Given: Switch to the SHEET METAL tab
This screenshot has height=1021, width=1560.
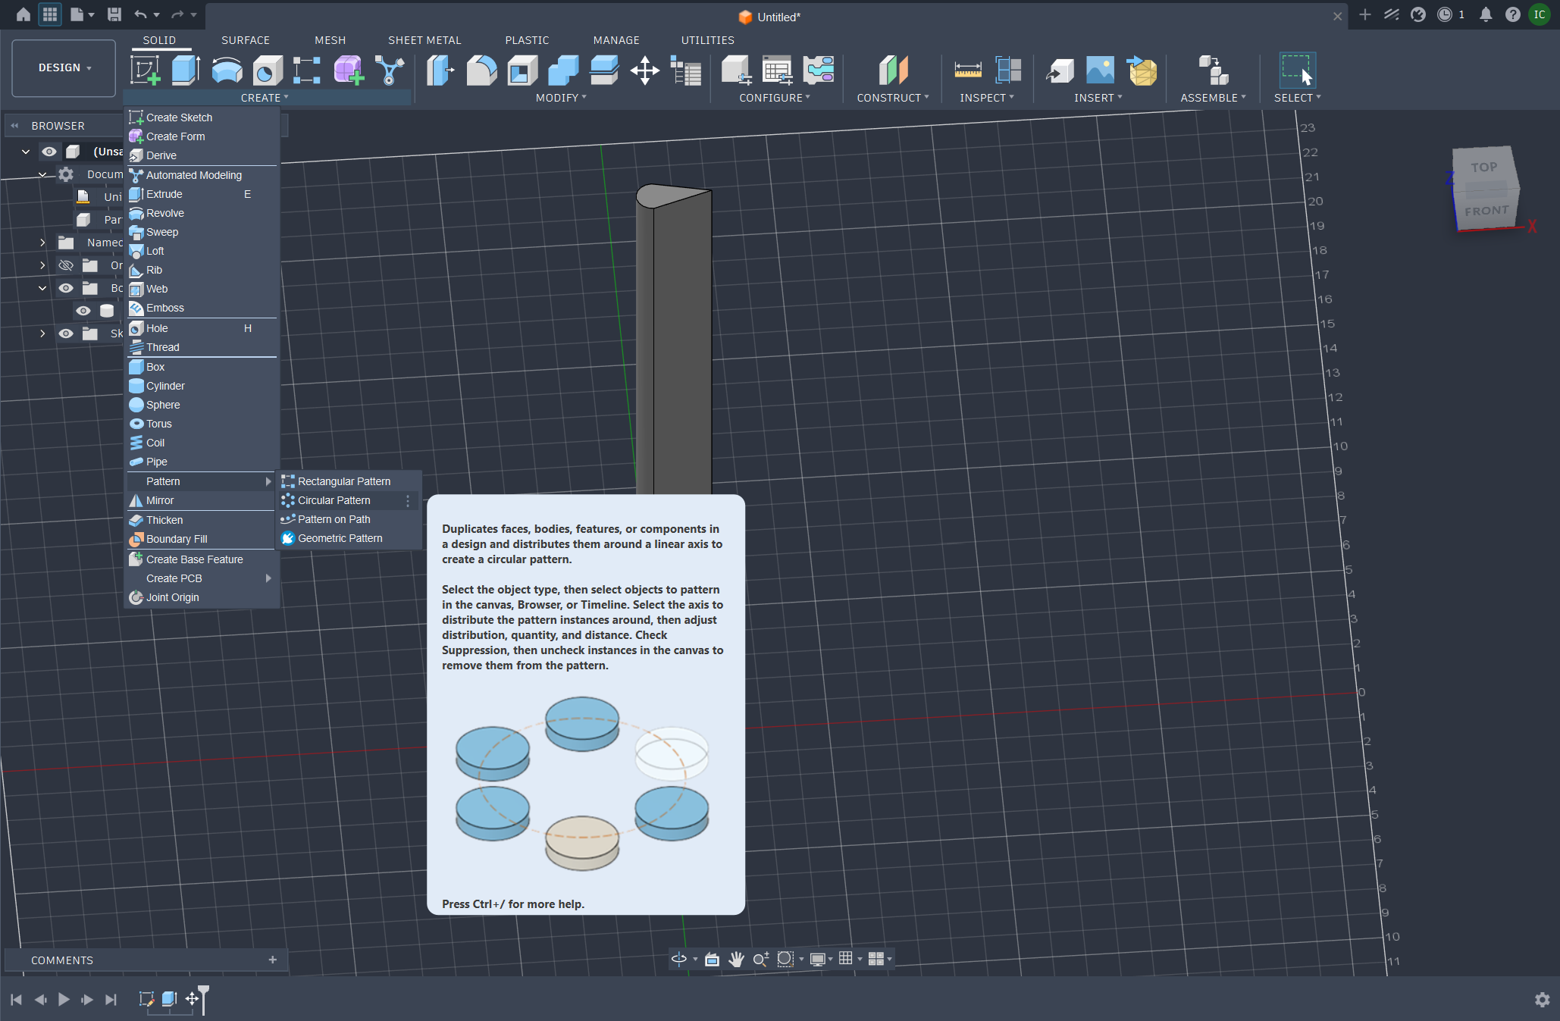Looking at the screenshot, I should click(424, 40).
